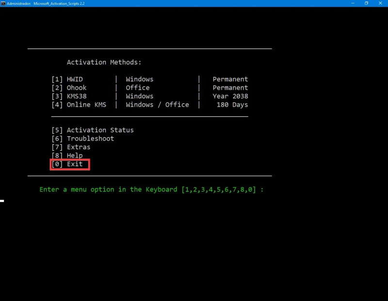Select the '[2] Ohook' entry
This screenshot has height=301, width=388.
click(69, 88)
